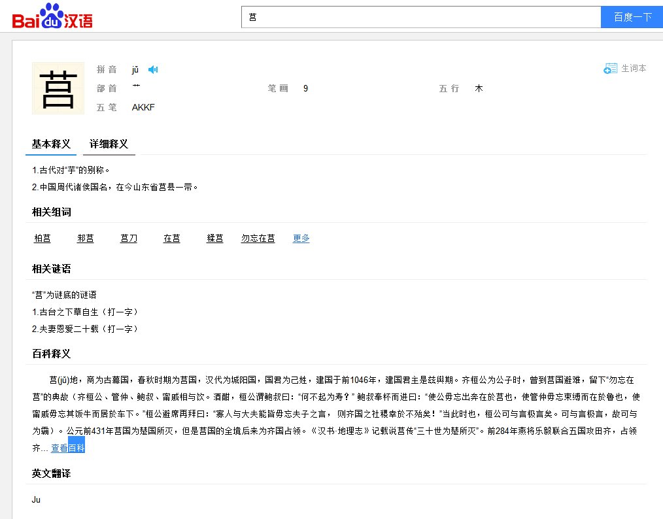Click the Baidu 汉语 logo
663x519 pixels.
point(51,18)
